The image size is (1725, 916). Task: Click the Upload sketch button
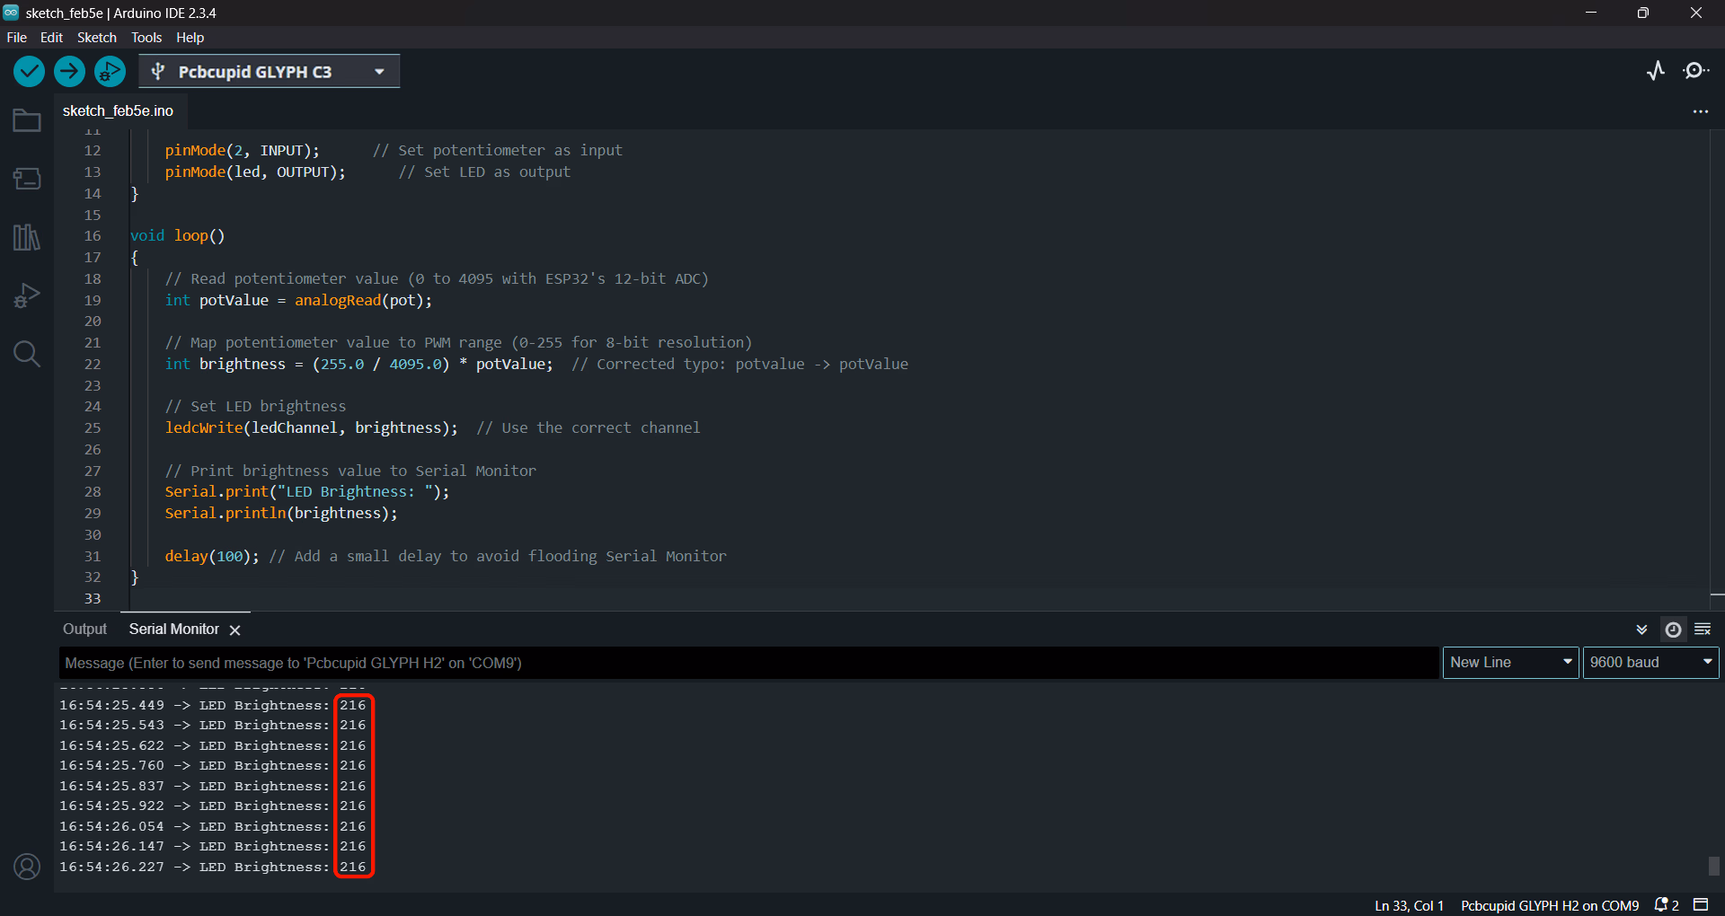click(x=69, y=71)
